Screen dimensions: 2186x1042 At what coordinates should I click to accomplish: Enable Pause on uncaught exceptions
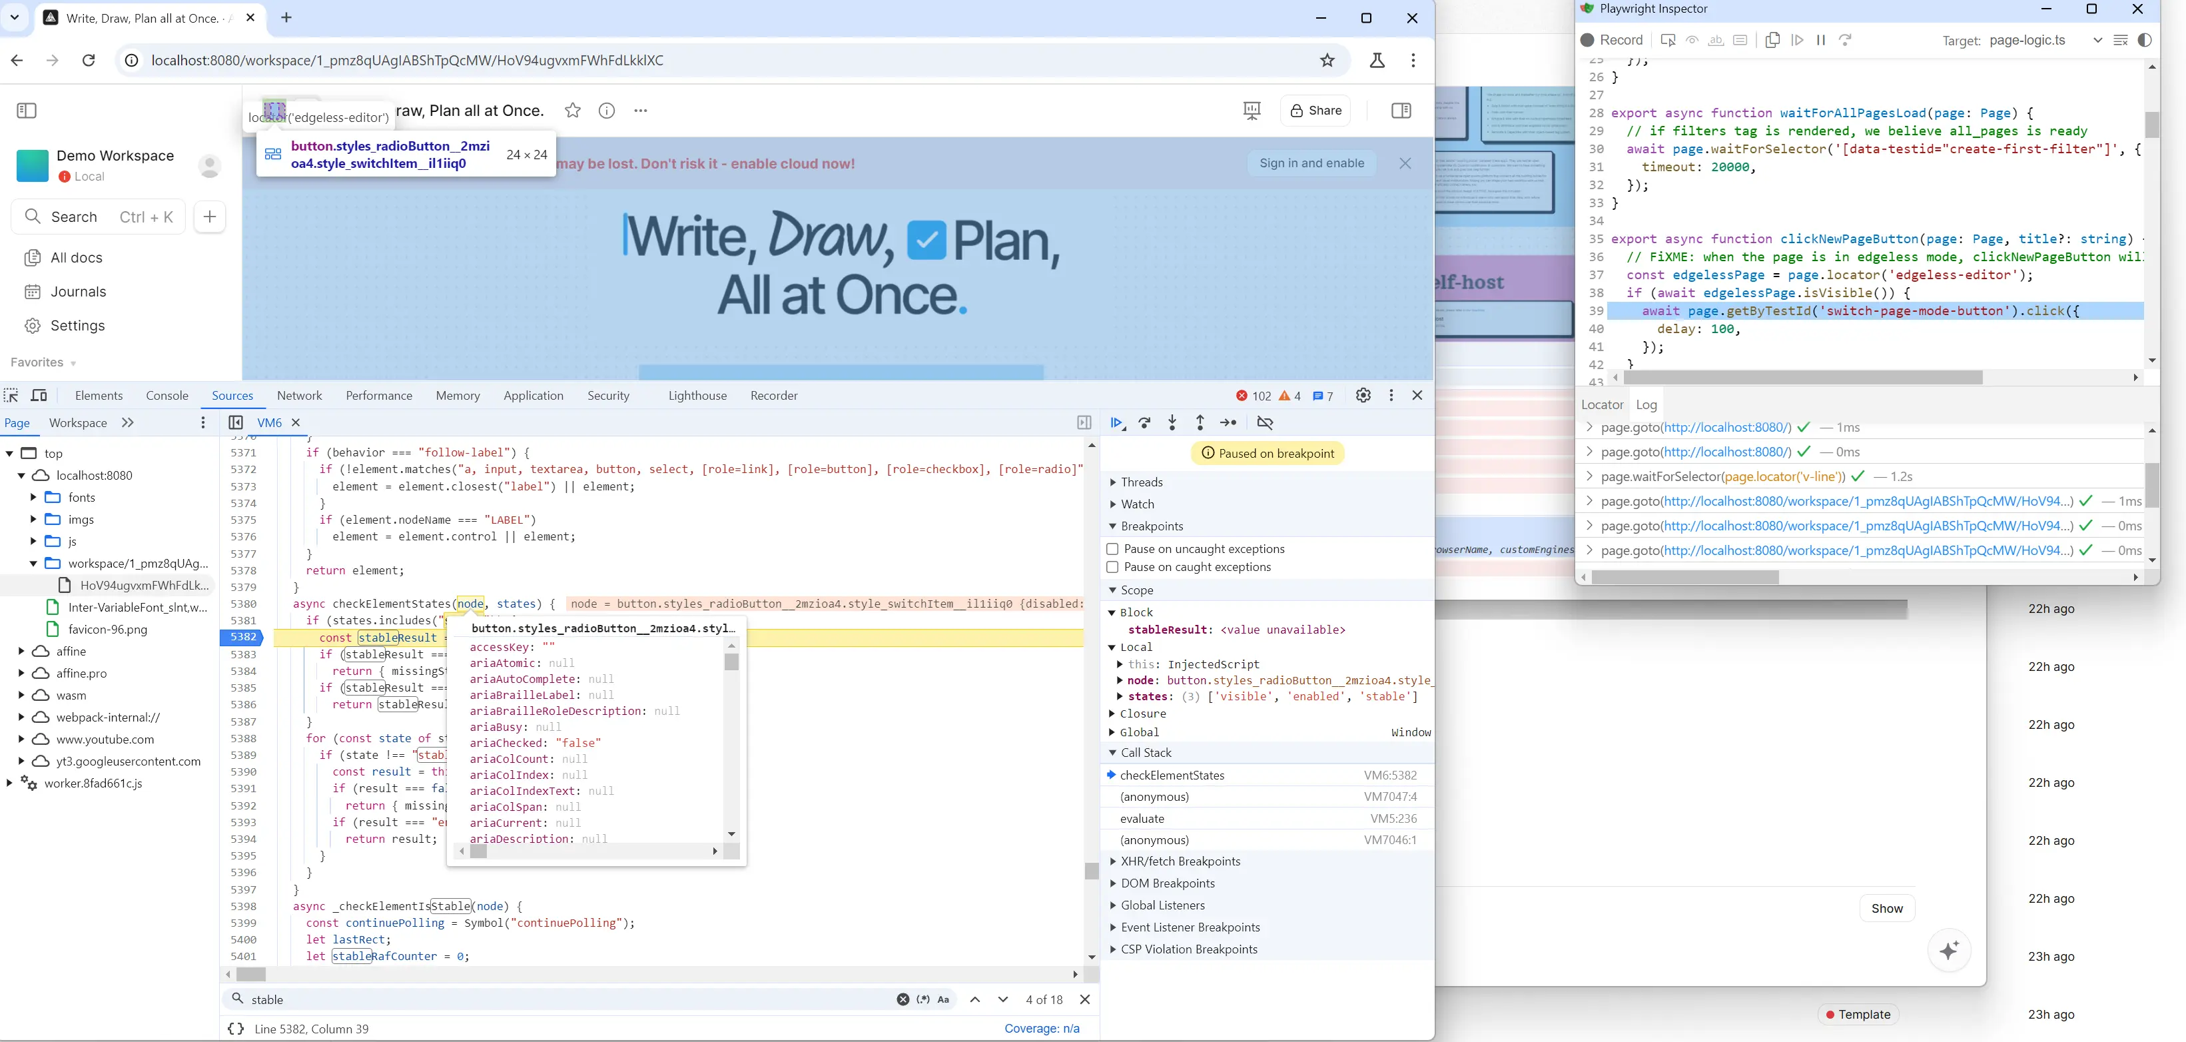1112,549
